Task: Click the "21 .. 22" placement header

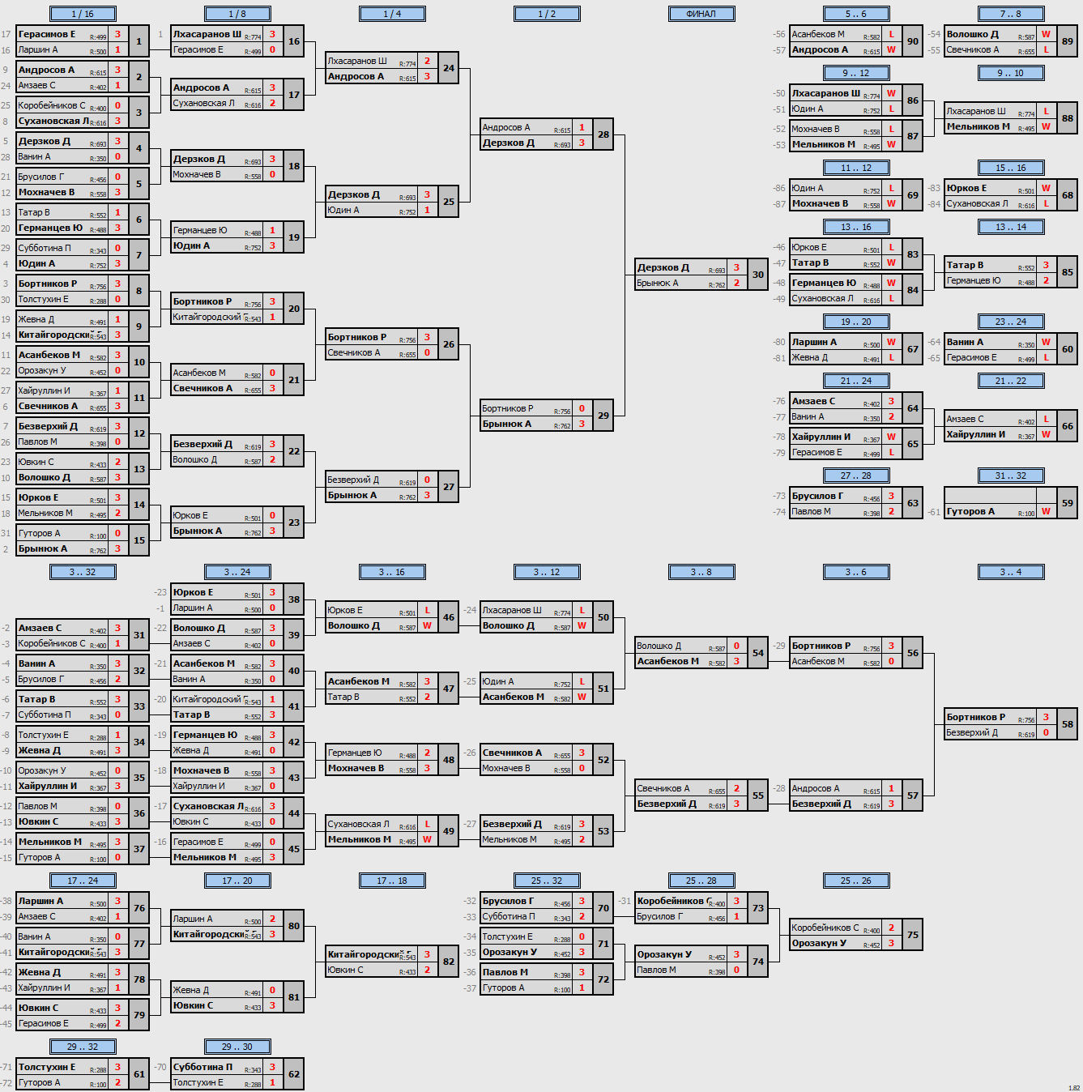Action: click(x=1011, y=381)
